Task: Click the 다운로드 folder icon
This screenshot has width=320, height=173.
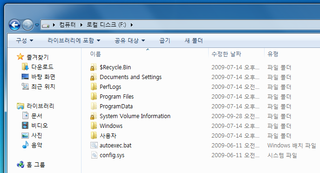Action: click(x=25, y=67)
